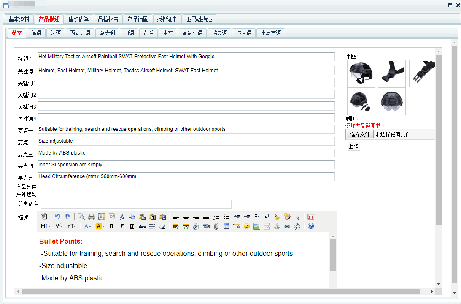Image resolution: width=461 pixels, height=304 pixels.
Task: Toggle strikethrough formatting
Action: pos(142,226)
